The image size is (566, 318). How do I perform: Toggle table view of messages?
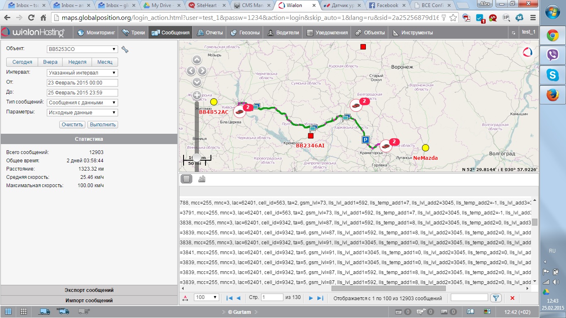(186, 179)
